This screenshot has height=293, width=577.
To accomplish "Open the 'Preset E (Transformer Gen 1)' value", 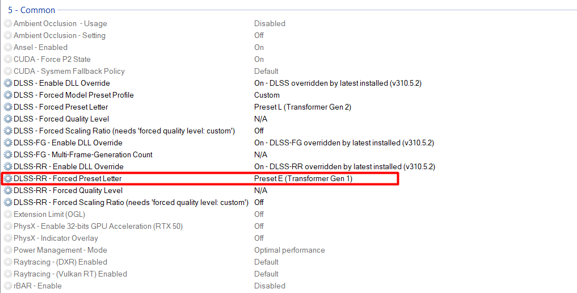I will coord(304,179).
